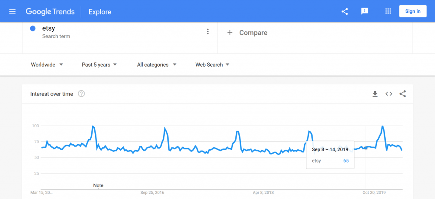This screenshot has height=199, width=435.
Task: Open the Past 5 years dropdown
Action: coord(99,64)
